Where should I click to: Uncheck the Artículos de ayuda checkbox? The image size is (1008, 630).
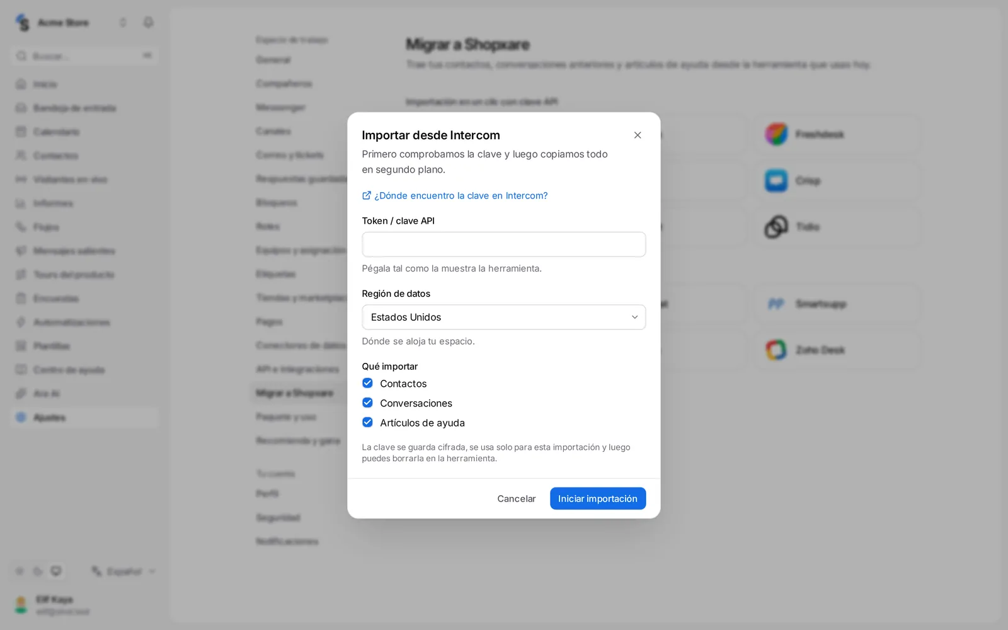pyautogui.click(x=368, y=422)
